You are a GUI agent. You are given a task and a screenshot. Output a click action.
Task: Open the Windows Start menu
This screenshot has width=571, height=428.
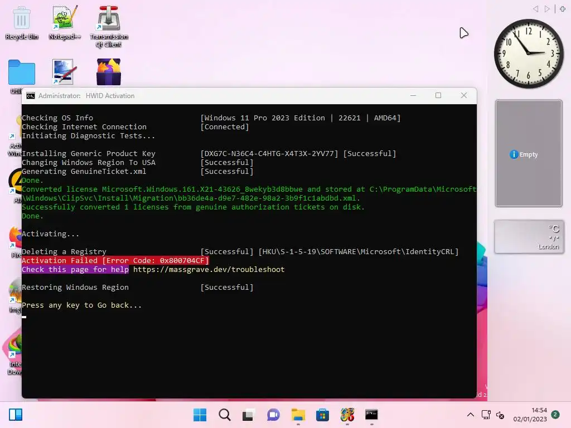200,415
